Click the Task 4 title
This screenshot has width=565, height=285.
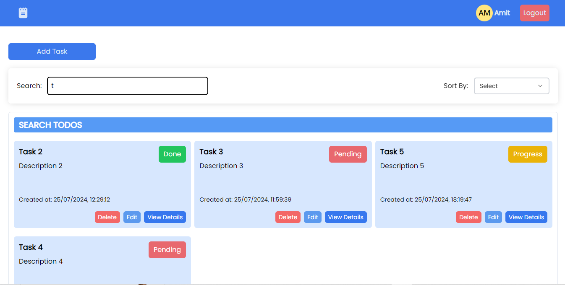[x=31, y=247]
